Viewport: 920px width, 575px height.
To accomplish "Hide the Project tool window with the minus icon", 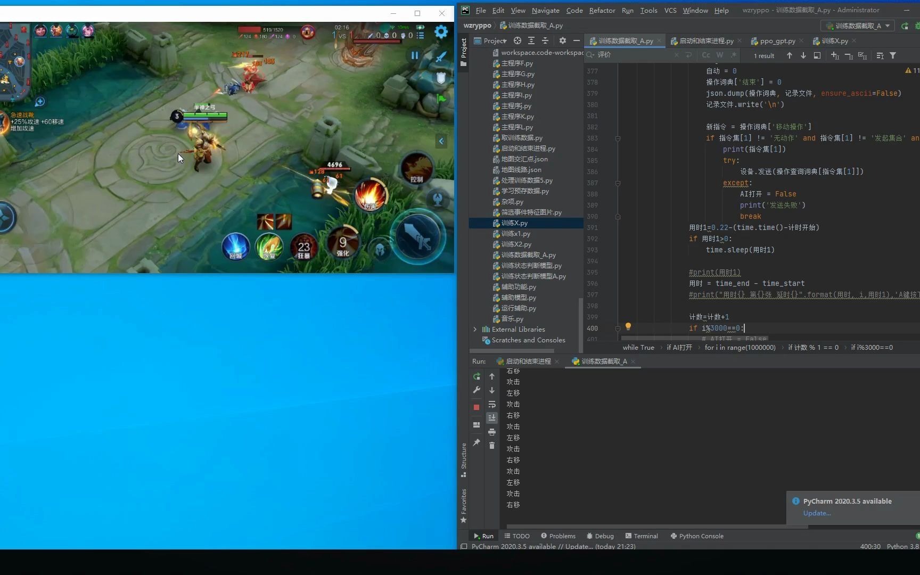I will pos(577,40).
